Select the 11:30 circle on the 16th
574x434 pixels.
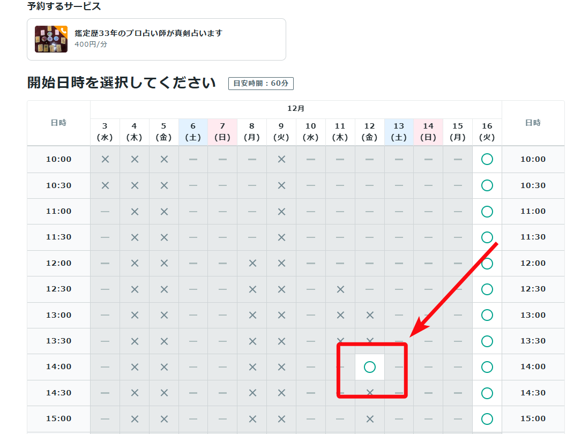click(487, 237)
